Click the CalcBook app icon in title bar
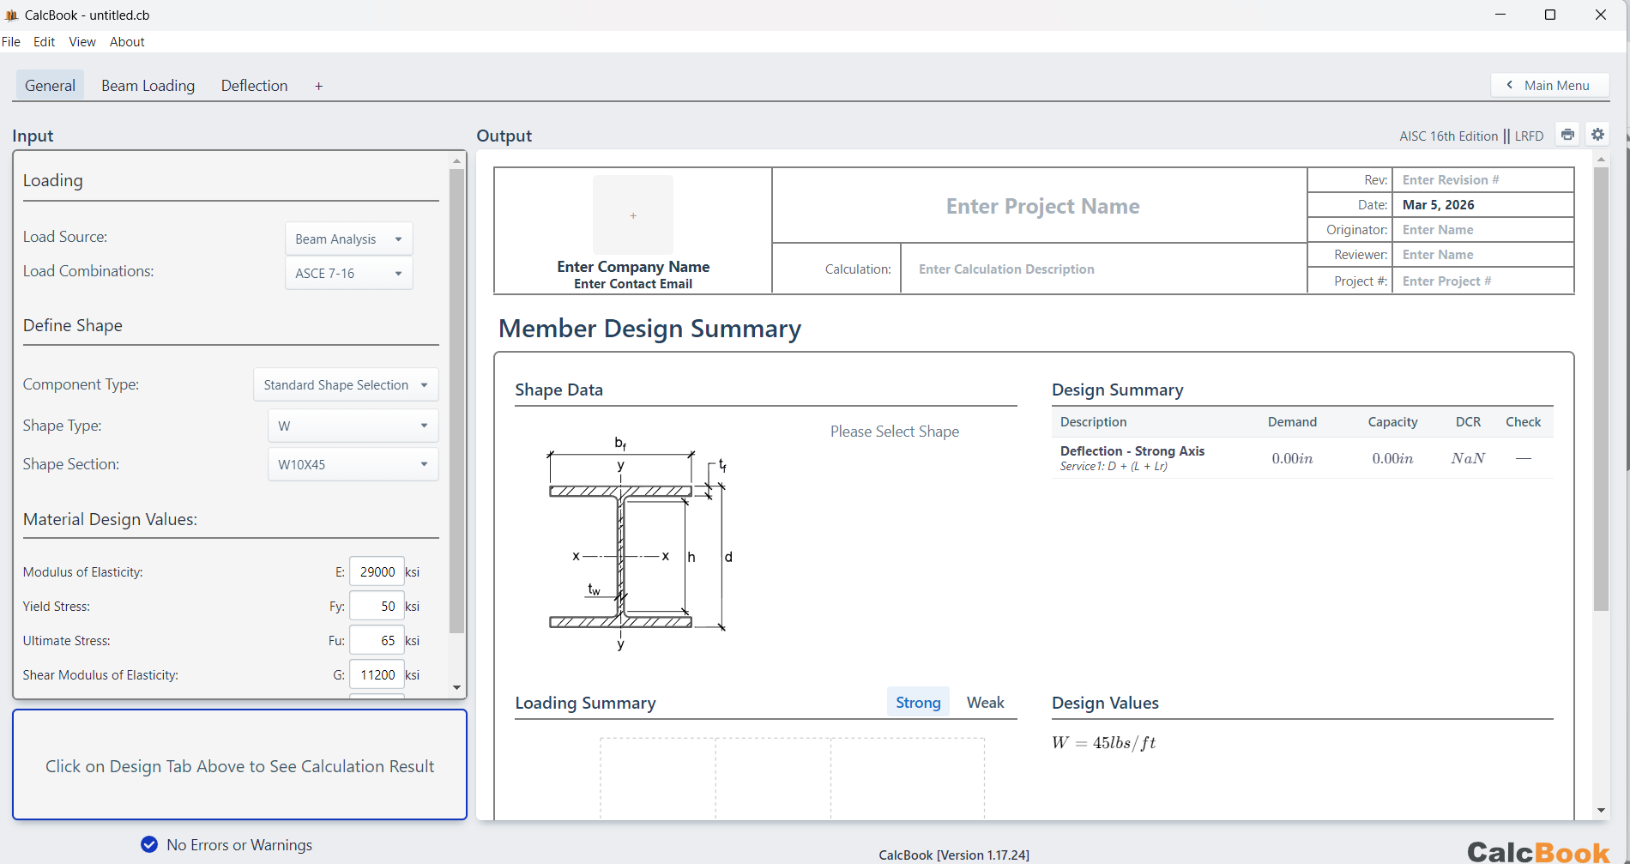Image resolution: width=1630 pixels, height=864 pixels. click(x=12, y=15)
